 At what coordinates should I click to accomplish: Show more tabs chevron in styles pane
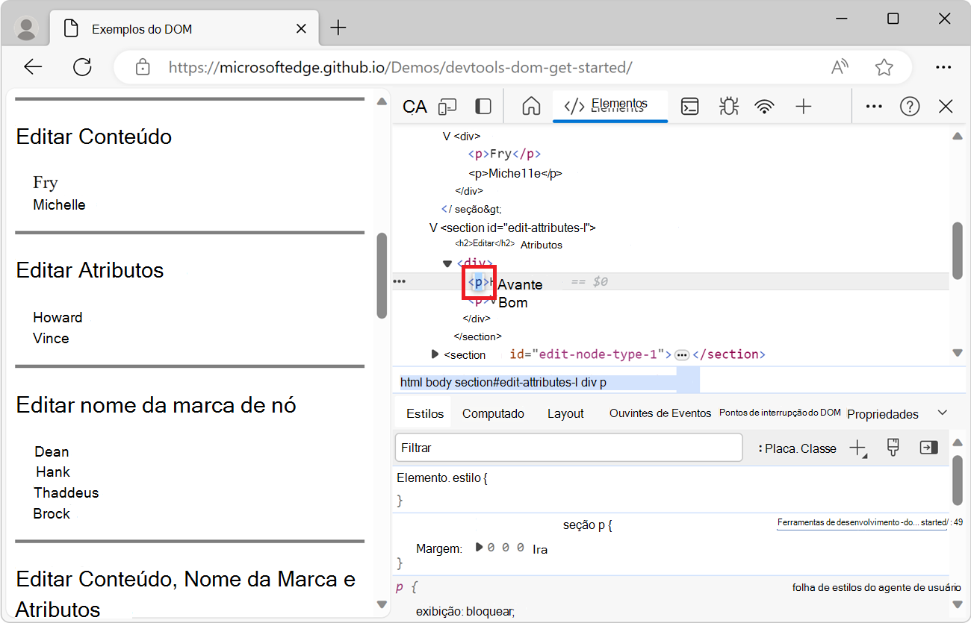click(x=943, y=413)
